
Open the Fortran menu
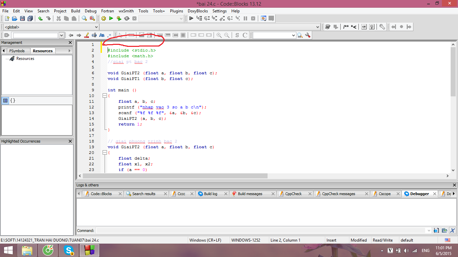point(107,11)
